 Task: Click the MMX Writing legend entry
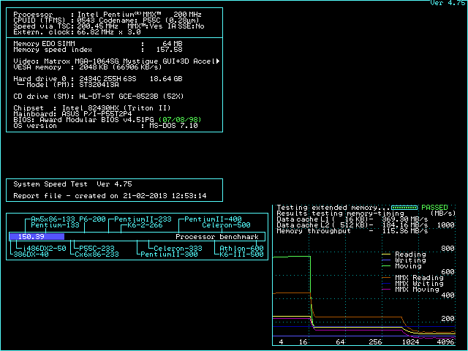pyautogui.click(x=412, y=284)
